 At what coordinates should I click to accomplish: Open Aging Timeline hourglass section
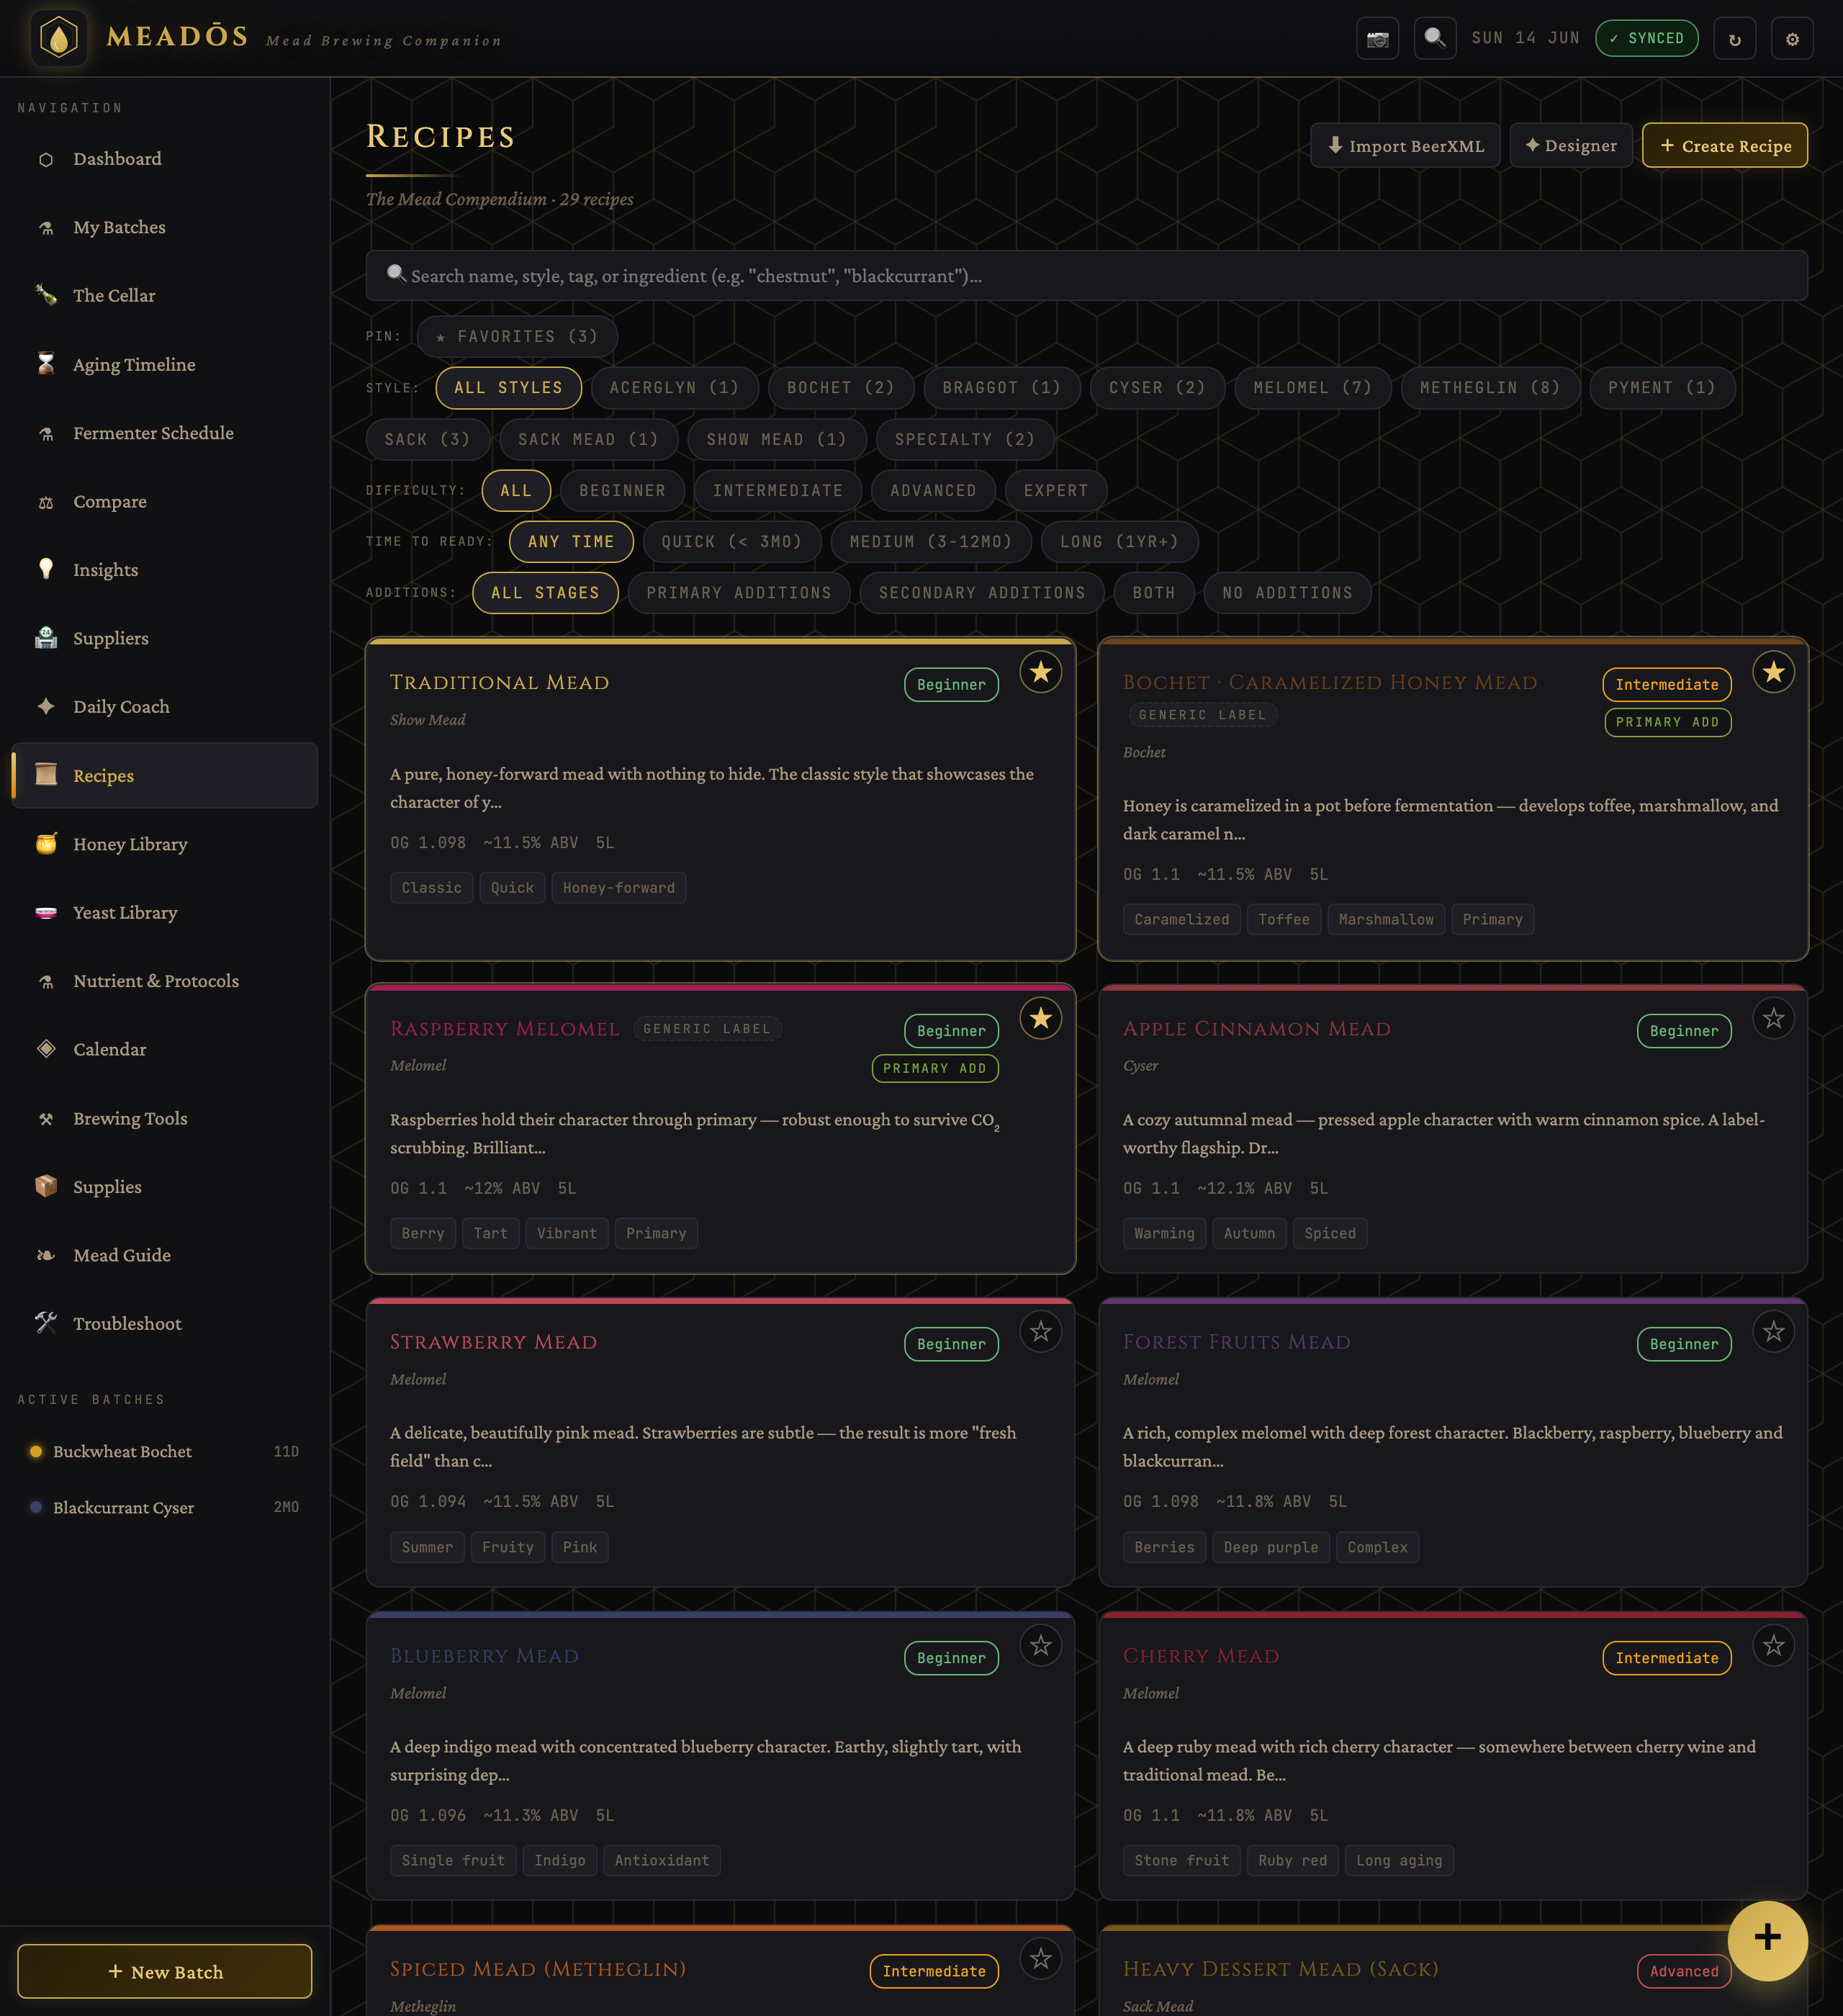pyautogui.click(x=164, y=364)
